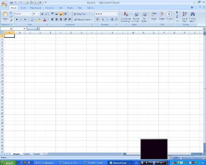Click the Find & Select binoculars icon
206x165 pixels.
click(x=192, y=14)
